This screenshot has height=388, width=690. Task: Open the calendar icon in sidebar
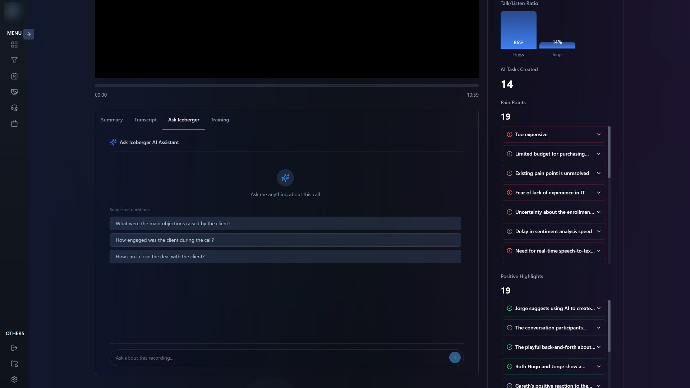point(14,124)
